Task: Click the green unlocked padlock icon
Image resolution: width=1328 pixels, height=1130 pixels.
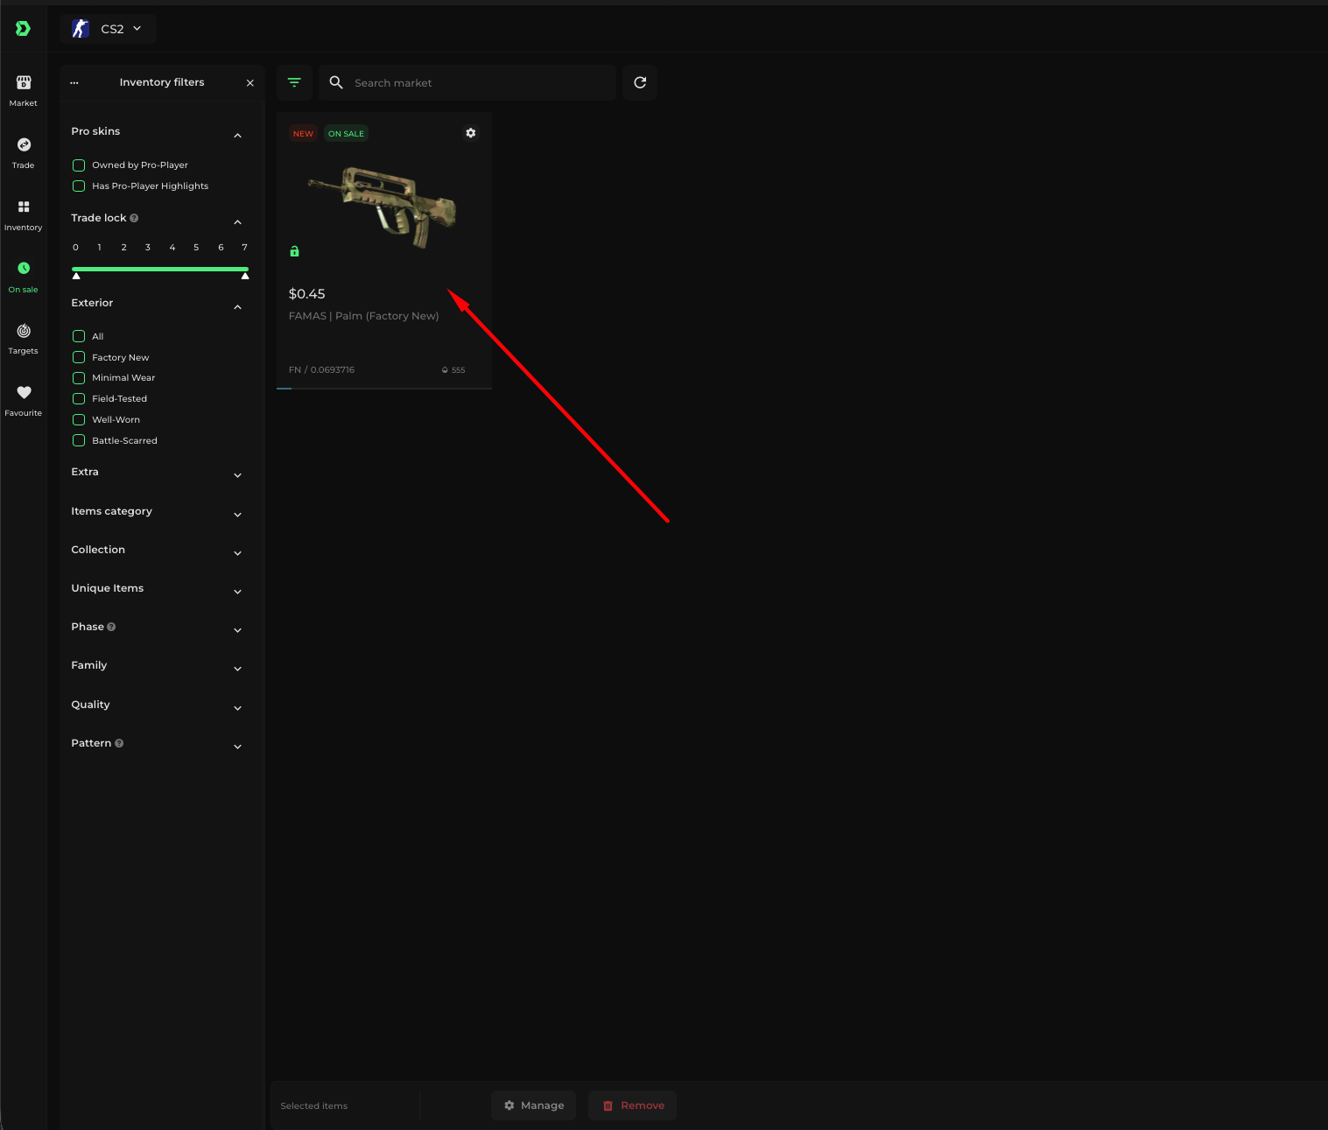Action: [295, 251]
